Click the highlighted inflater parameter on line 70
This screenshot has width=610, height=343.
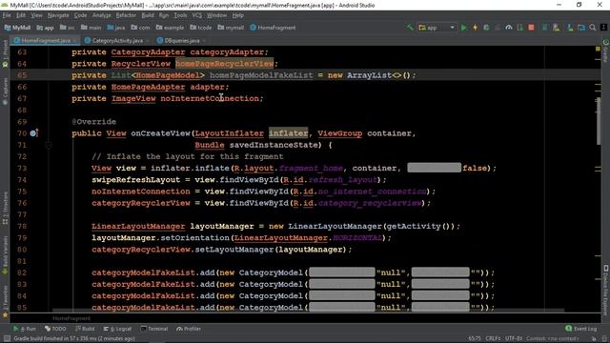(x=288, y=133)
